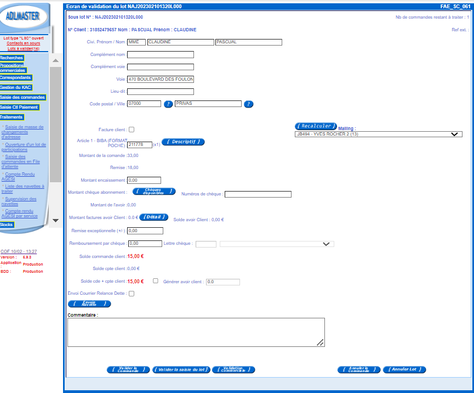Click the first name field CLAUDINE
474x393 pixels.
[180, 42]
